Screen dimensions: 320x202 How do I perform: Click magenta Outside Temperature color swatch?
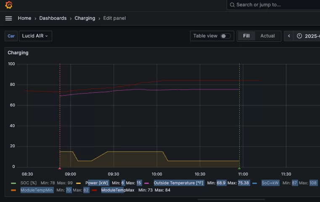[x=146, y=183]
